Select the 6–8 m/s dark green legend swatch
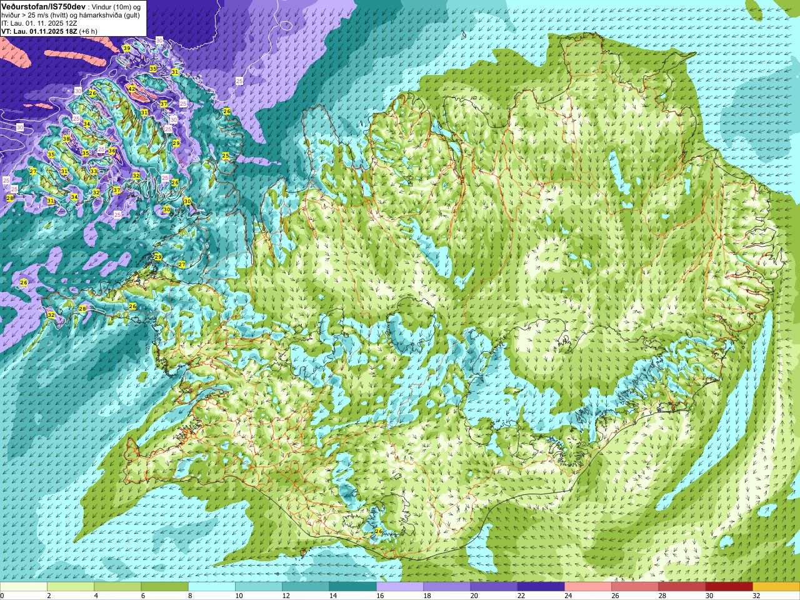800x600 pixels. [165, 587]
